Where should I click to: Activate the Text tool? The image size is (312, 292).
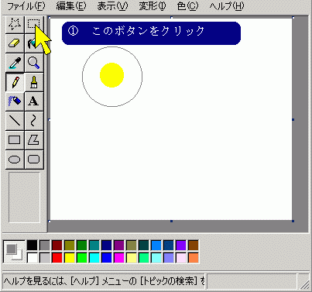[34, 101]
